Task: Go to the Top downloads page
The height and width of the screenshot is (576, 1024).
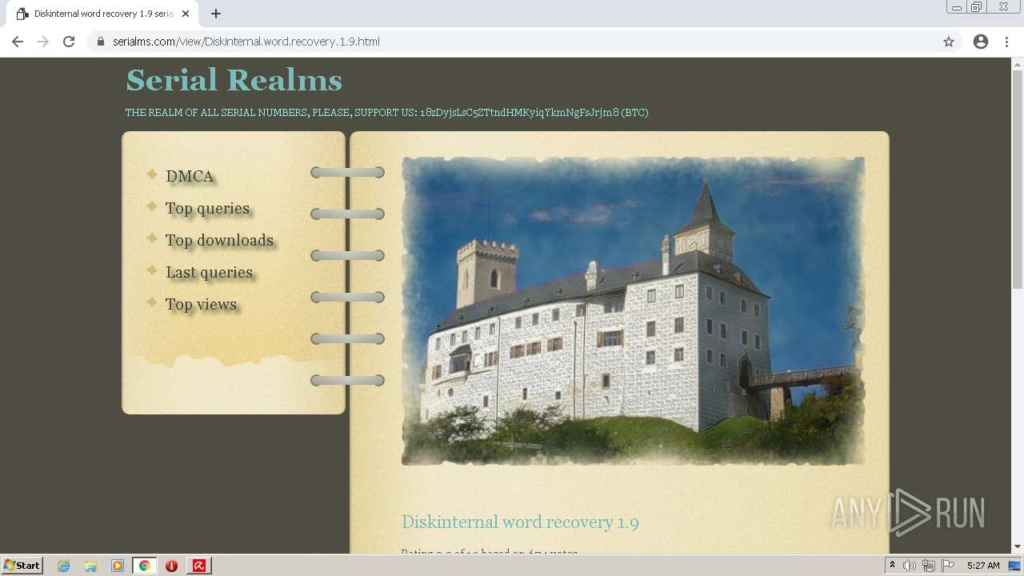Action: pyautogui.click(x=220, y=240)
